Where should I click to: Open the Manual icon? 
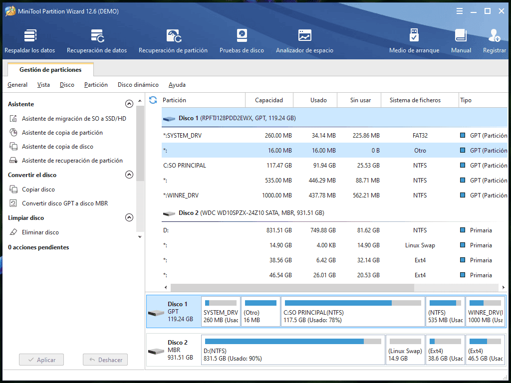(461, 41)
